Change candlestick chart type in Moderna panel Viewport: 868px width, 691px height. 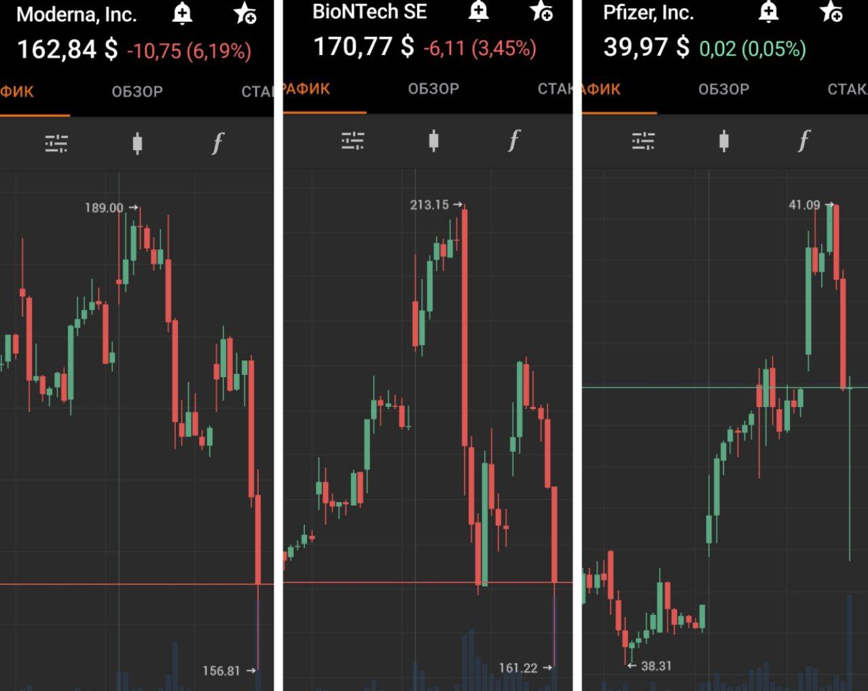point(137,143)
